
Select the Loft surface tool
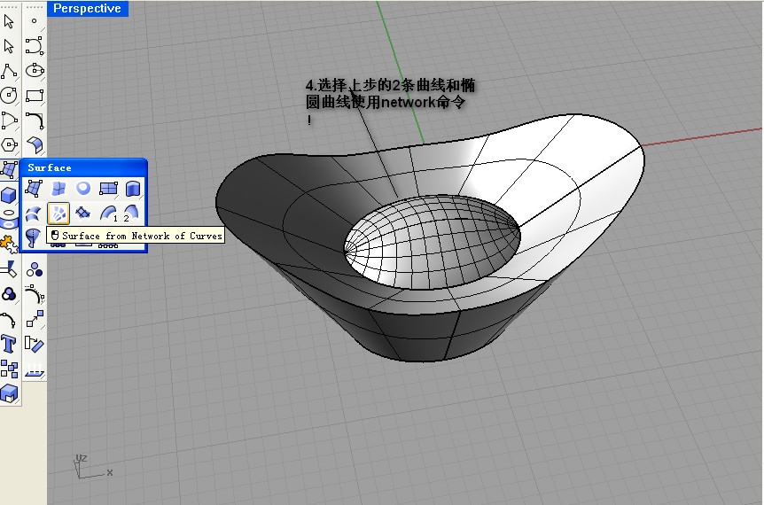[x=33, y=214]
